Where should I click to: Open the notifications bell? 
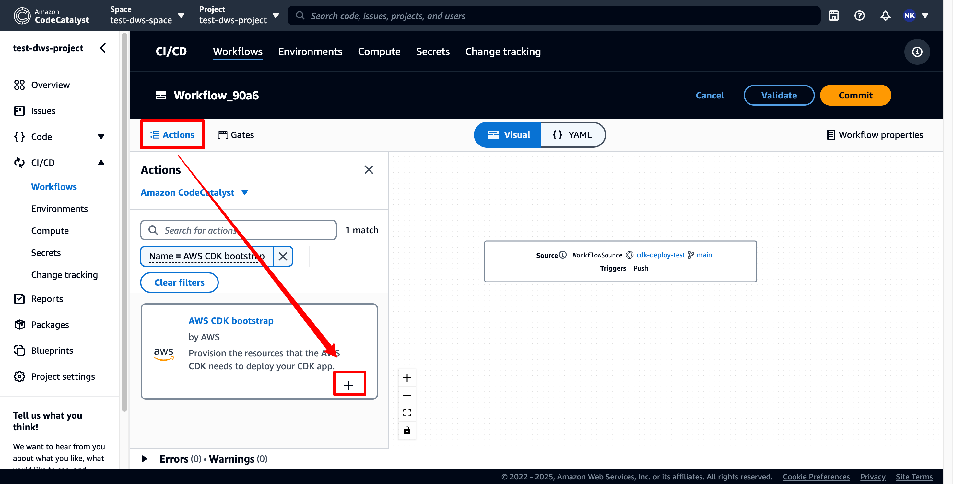(885, 16)
